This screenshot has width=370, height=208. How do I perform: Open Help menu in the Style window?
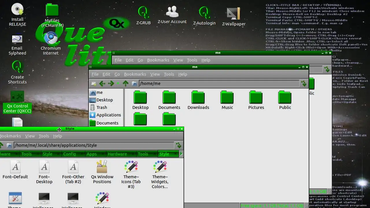pos(58,136)
